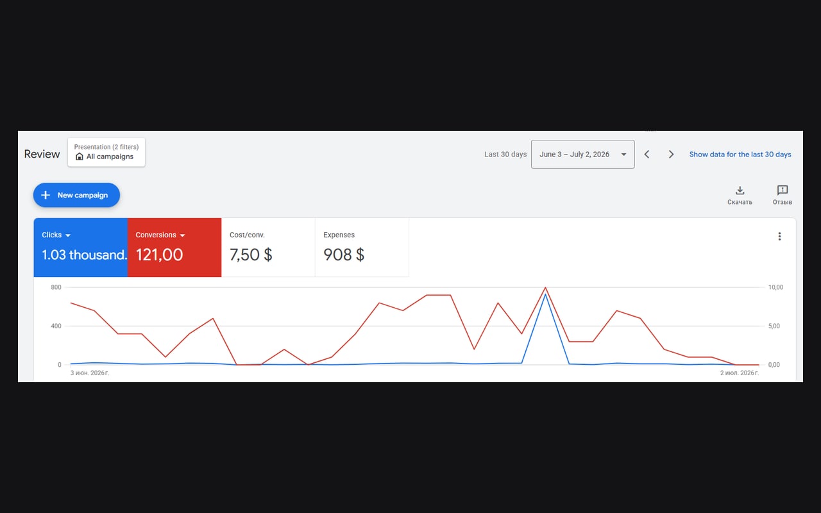Viewport: 821px width, 513px height.
Task: Select the red Conversions card value 121,00
Action: [x=159, y=255]
